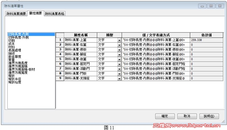
Task: Choose 彎折裕度 in the property list
Action: click(x=14, y=82)
